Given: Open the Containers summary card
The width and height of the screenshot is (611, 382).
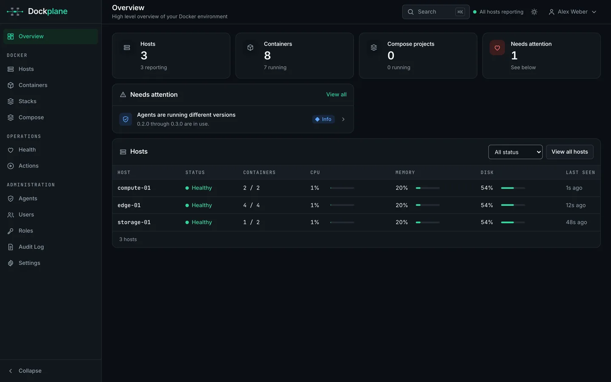Looking at the screenshot, I should pyautogui.click(x=294, y=56).
